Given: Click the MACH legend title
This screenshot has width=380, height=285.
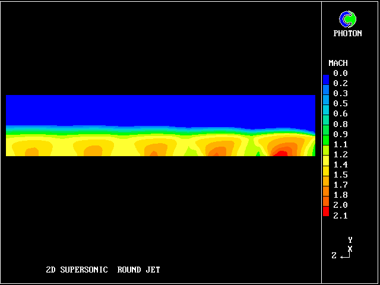Looking at the screenshot, I should point(338,63).
